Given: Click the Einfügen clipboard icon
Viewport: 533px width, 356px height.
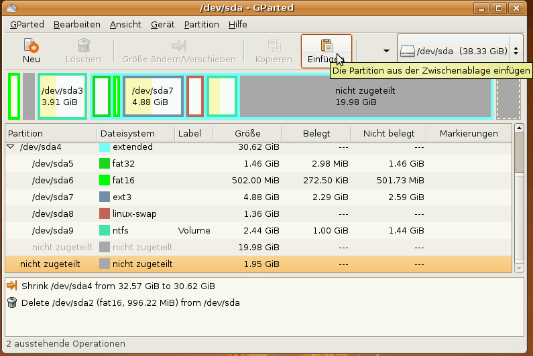Looking at the screenshot, I should (327, 46).
